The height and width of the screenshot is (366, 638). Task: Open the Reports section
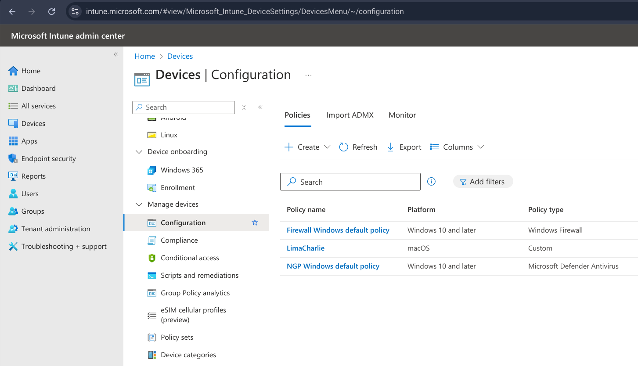coord(33,176)
